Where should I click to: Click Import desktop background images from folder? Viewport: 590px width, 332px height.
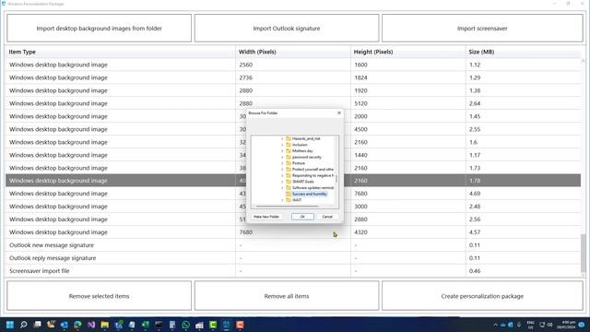tap(99, 29)
